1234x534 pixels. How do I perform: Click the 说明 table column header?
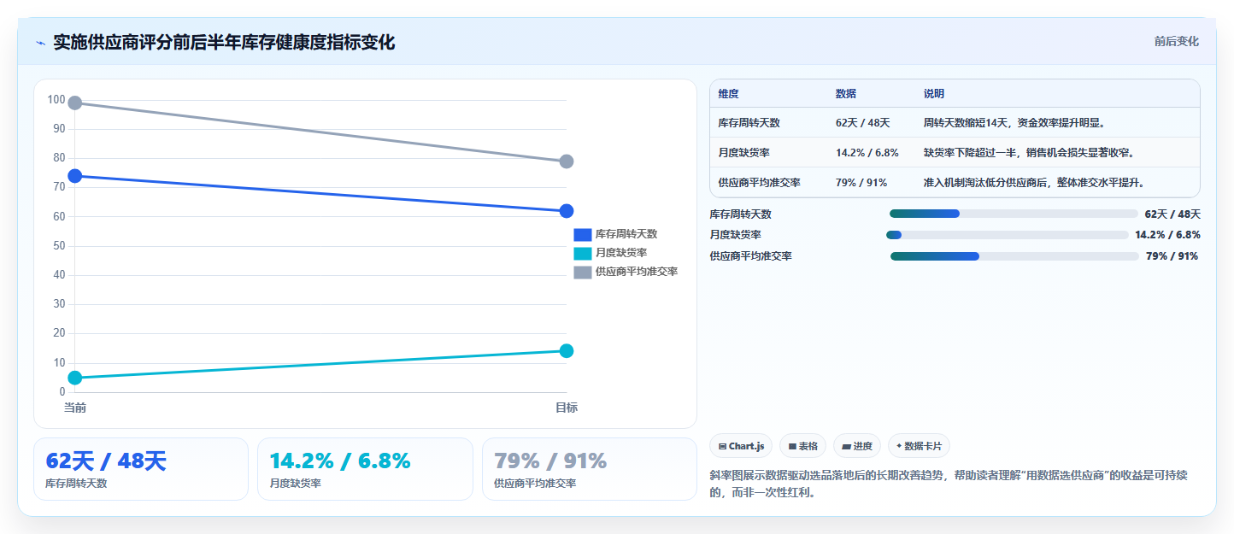934,94
